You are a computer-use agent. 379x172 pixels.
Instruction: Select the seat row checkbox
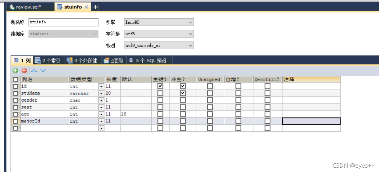point(16,107)
